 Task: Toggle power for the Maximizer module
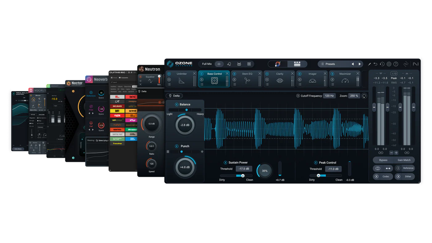click(x=332, y=74)
